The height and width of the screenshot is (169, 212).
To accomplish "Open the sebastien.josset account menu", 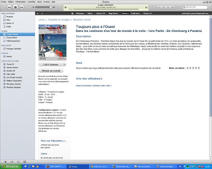I will click(x=195, y=13).
